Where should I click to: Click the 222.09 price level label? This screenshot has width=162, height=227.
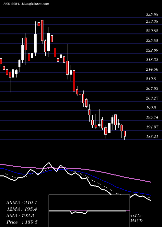point(152,50)
